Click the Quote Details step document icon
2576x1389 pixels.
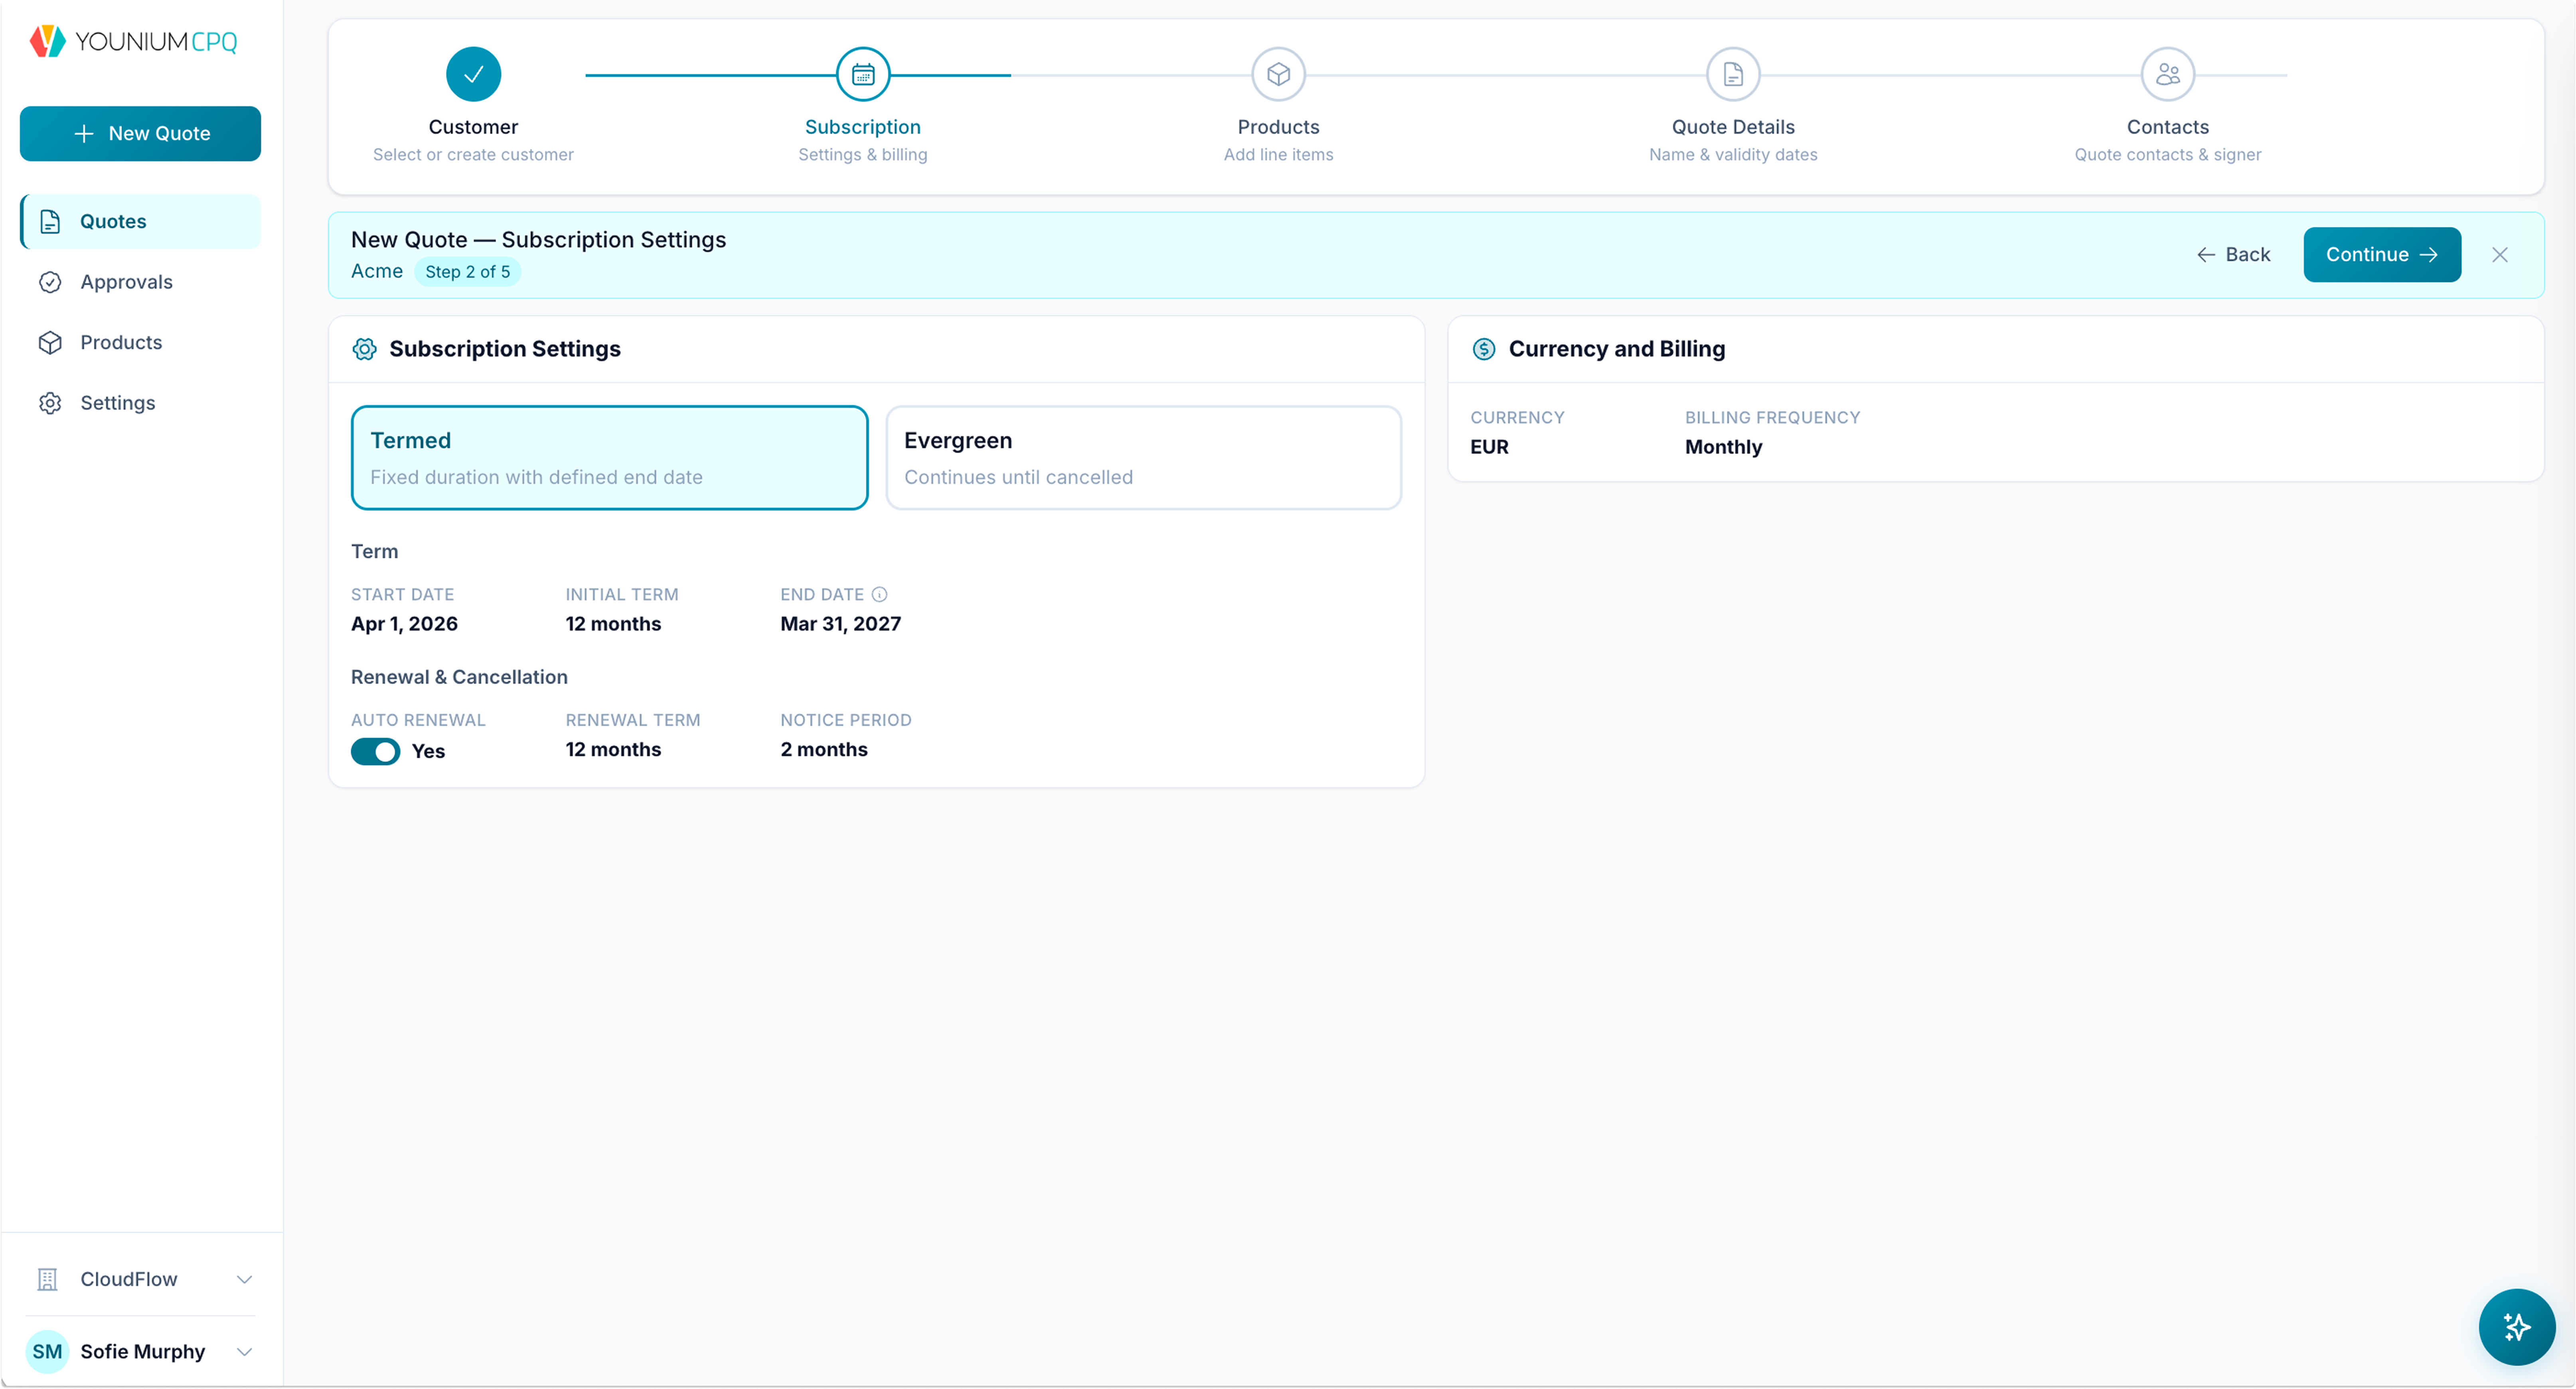[1732, 74]
